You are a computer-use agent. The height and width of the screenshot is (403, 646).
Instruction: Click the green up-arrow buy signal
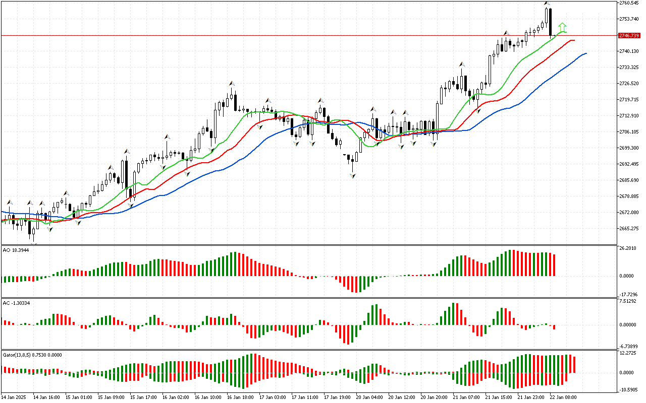tap(563, 27)
